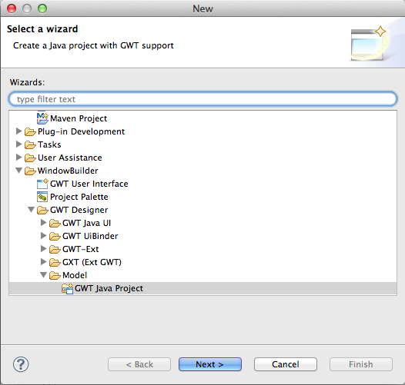Focus the type filter text field
405x385 pixels.
point(202,99)
